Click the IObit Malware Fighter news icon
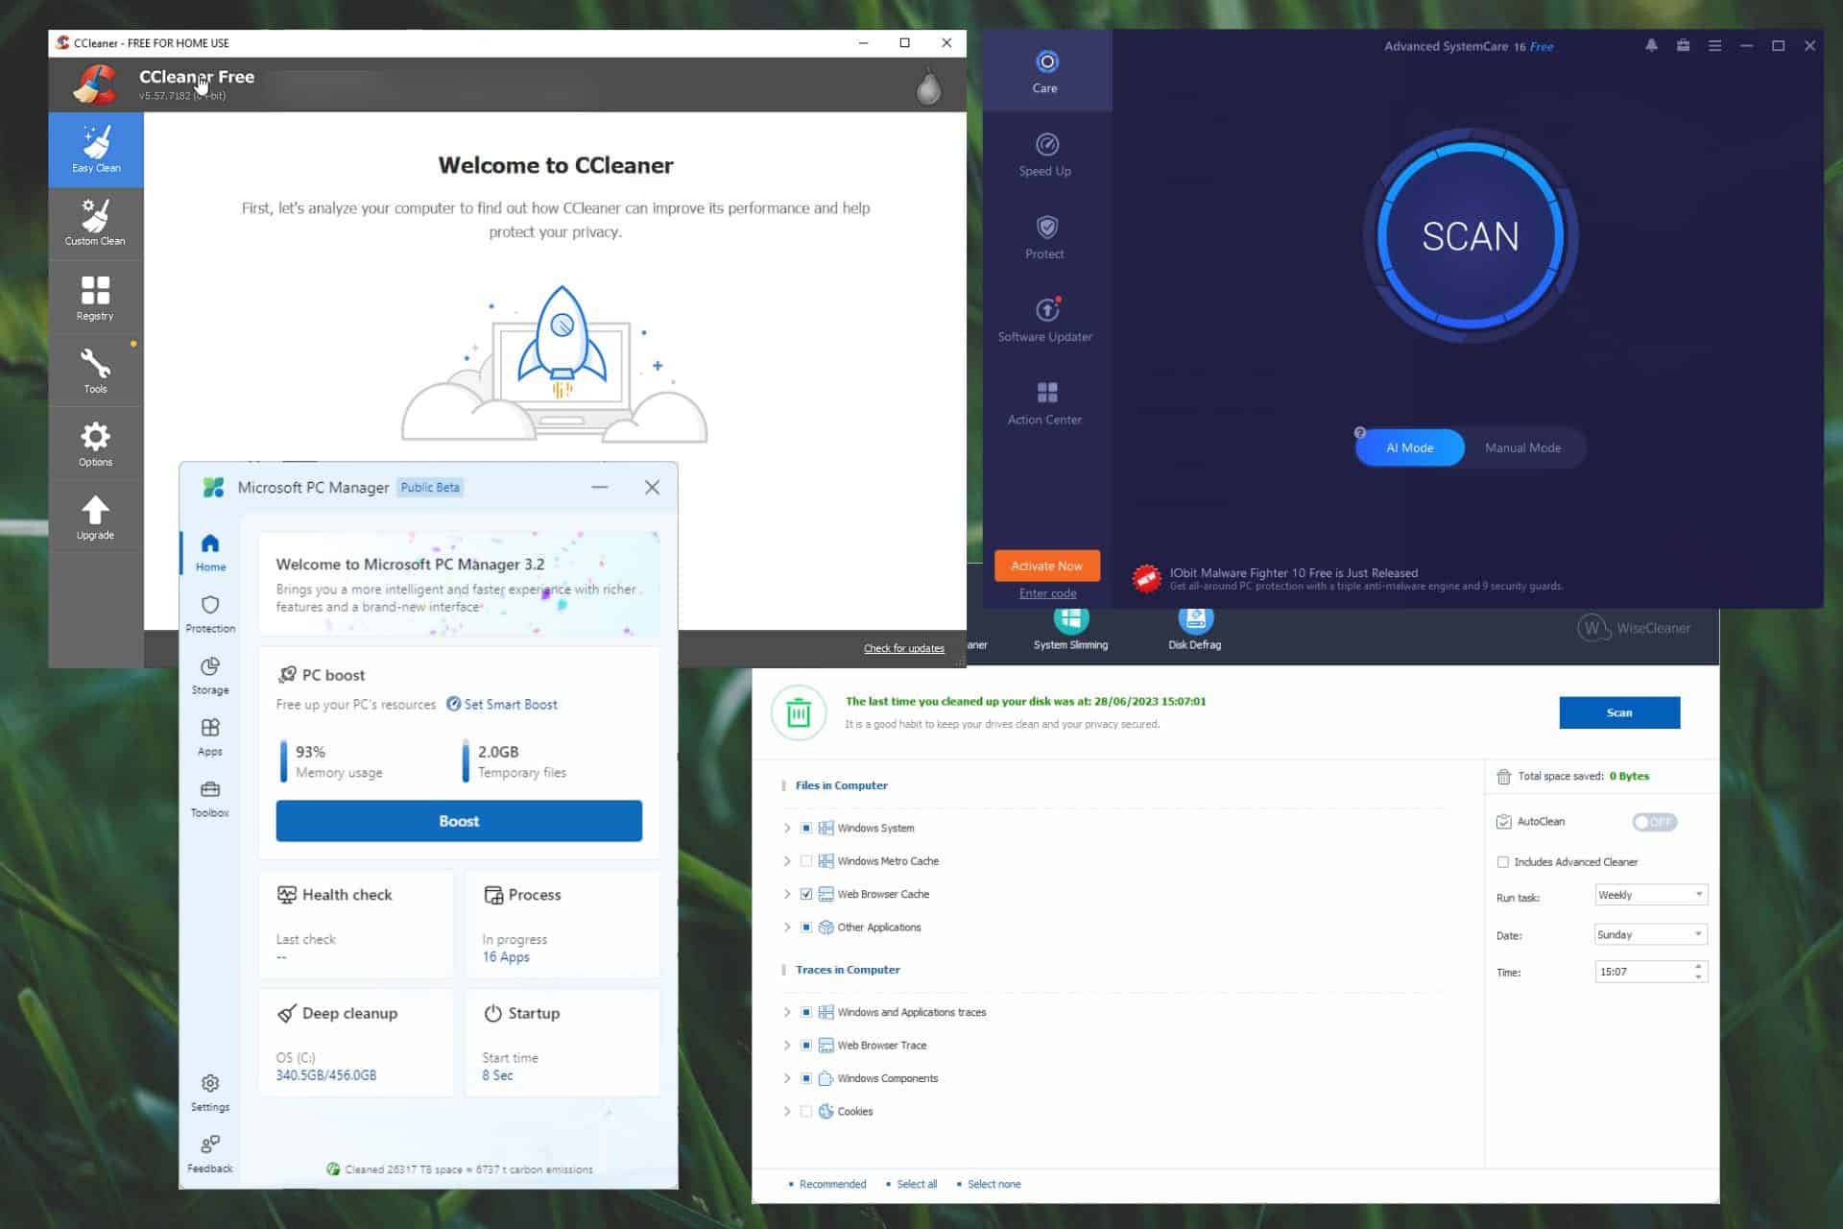This screenshot has width=1843, height=1229. pos(1146,579)
